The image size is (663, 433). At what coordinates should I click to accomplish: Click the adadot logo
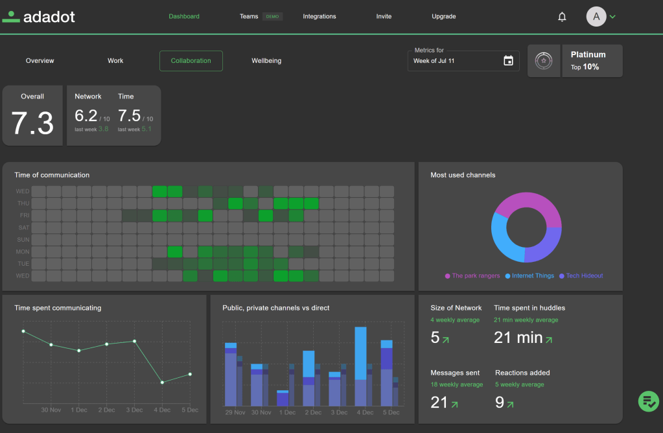(39, 17)
